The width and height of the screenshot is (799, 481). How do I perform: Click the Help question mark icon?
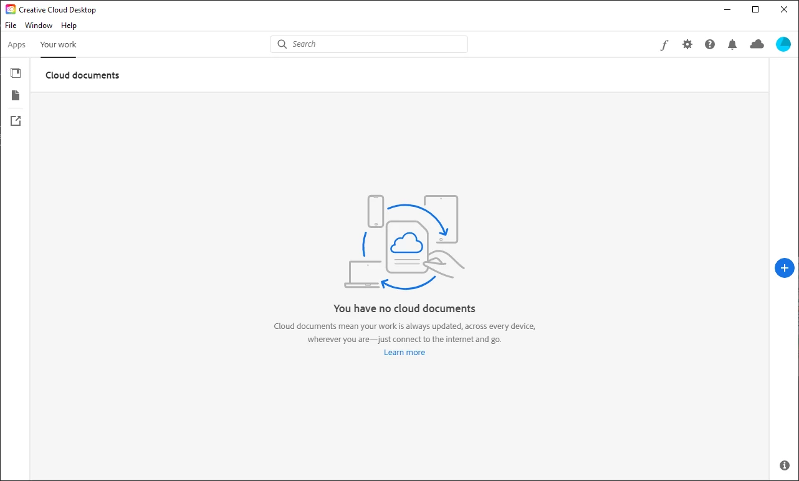(710, 44)
